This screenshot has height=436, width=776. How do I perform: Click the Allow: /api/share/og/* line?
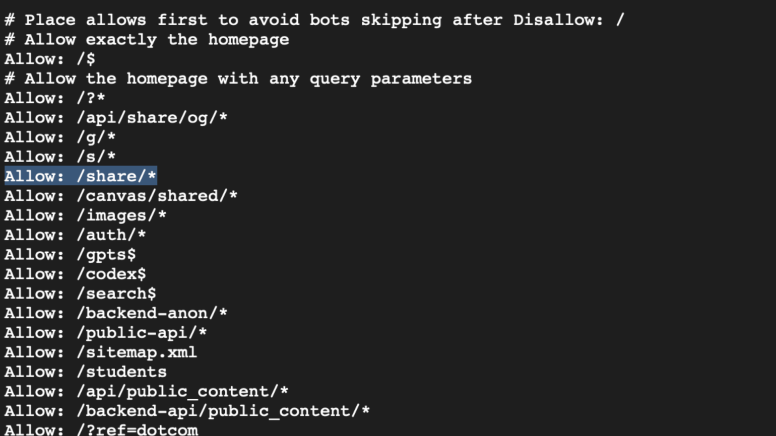tap(116, 118)
